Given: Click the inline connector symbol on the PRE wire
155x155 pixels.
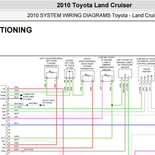Looking at the screenshot, I should 23,151.
